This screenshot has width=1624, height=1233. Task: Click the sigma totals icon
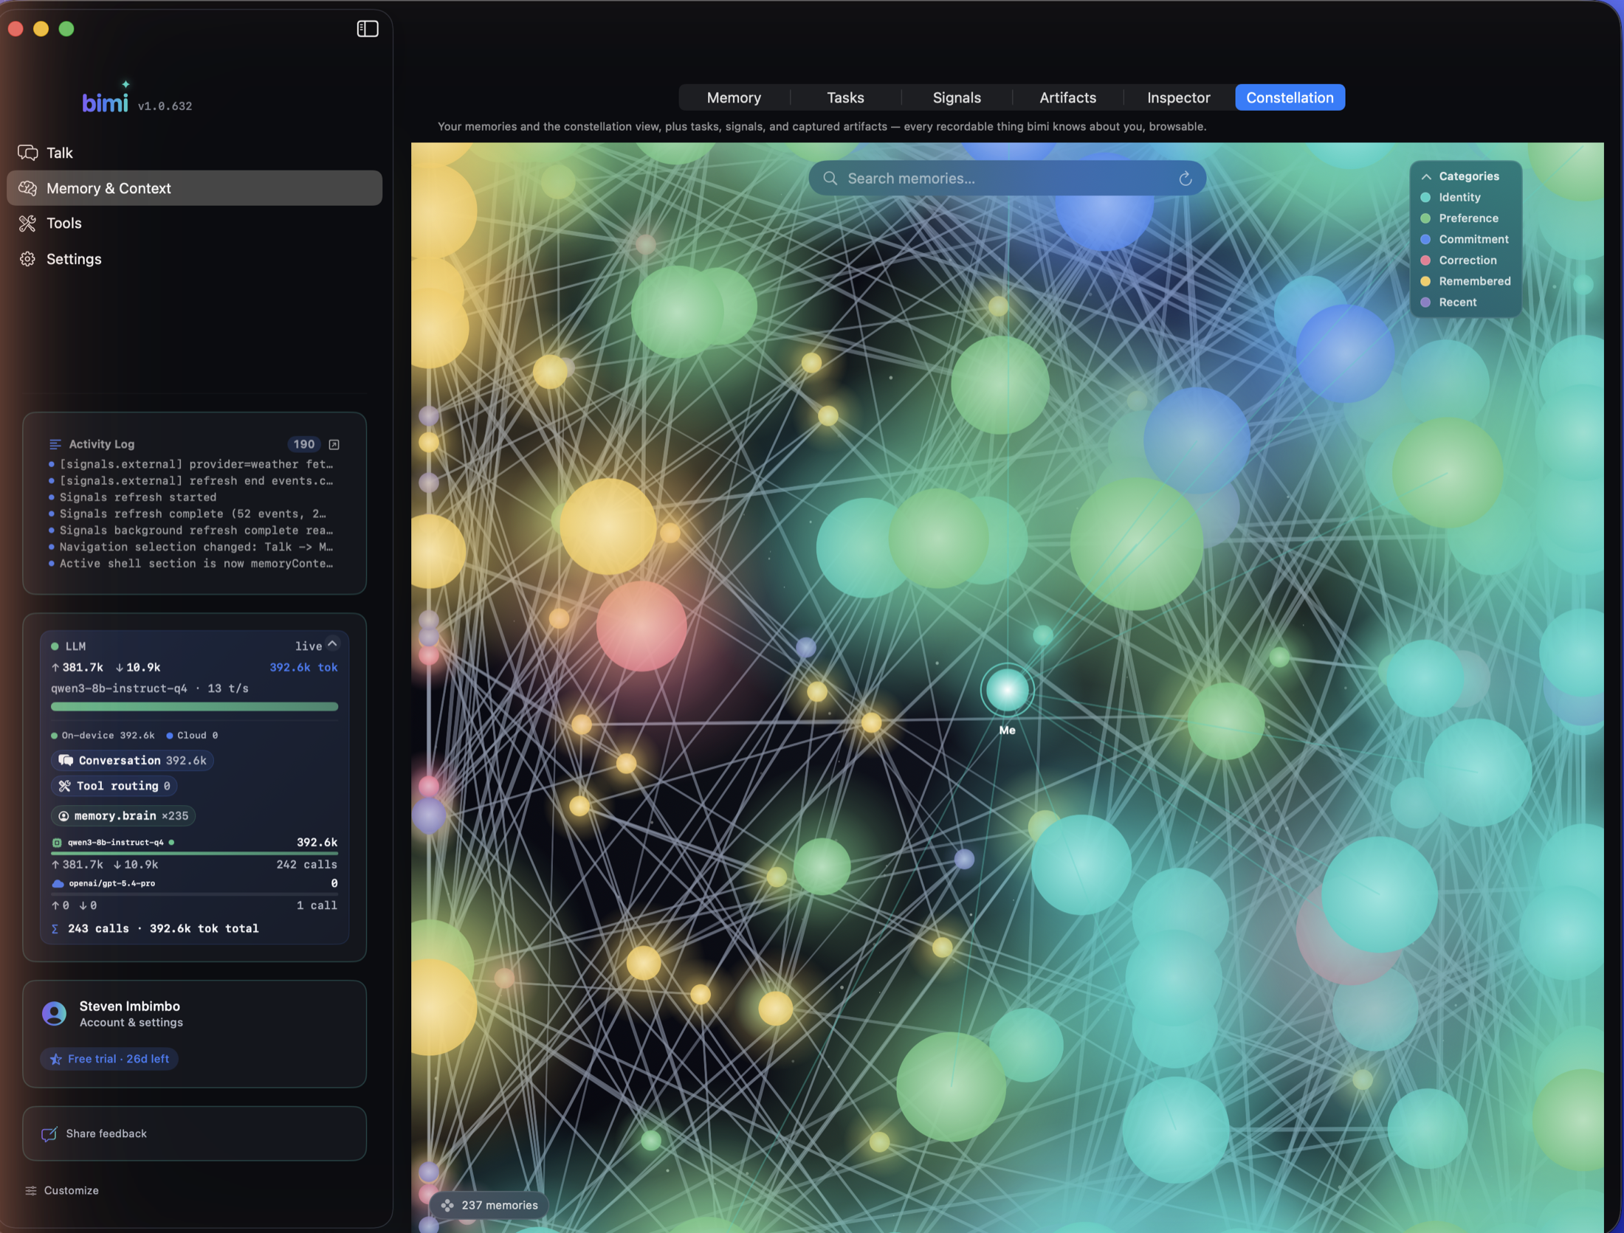(55, 929)
